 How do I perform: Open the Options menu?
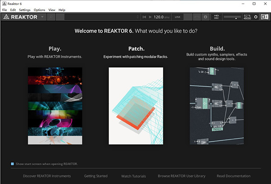(39, 9)
